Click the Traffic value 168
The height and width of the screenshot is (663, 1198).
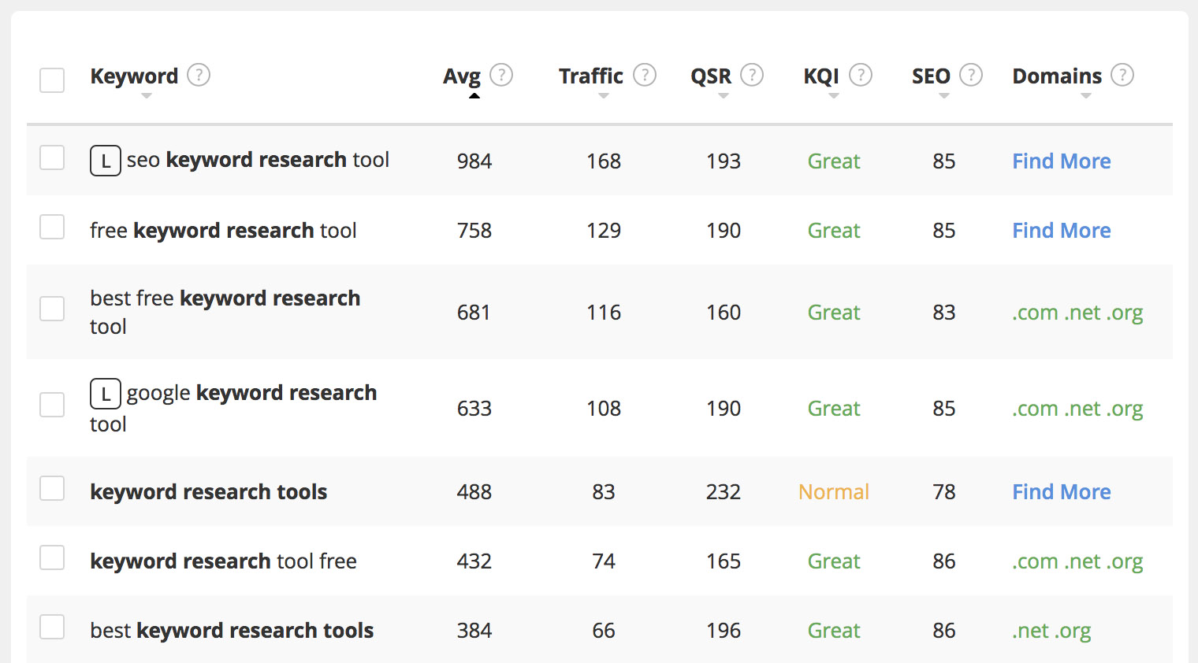(x=604, y=161)
